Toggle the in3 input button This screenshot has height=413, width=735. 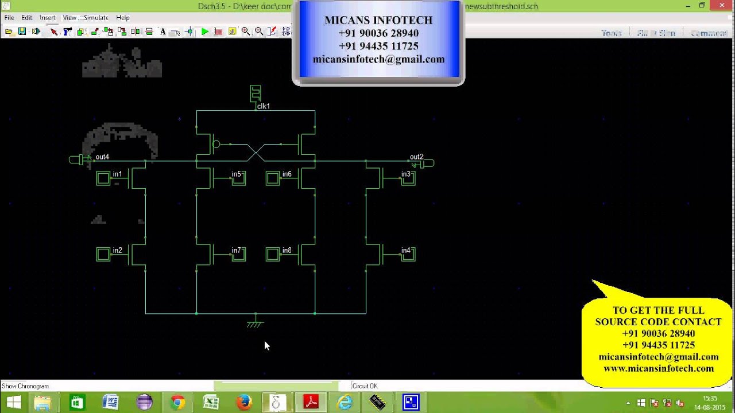408,178
